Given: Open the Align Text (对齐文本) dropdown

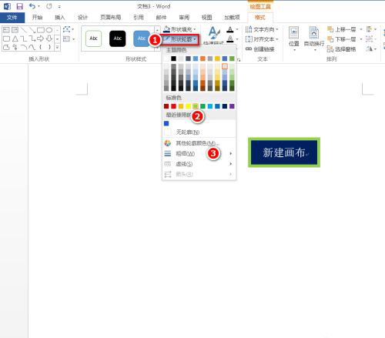Looking at the screenshot, I should tap(262, 39).
